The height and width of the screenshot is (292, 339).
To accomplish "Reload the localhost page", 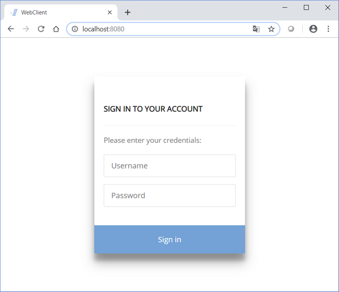I will [41, 29].
